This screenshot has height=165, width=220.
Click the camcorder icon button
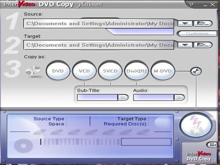[212, 145]
